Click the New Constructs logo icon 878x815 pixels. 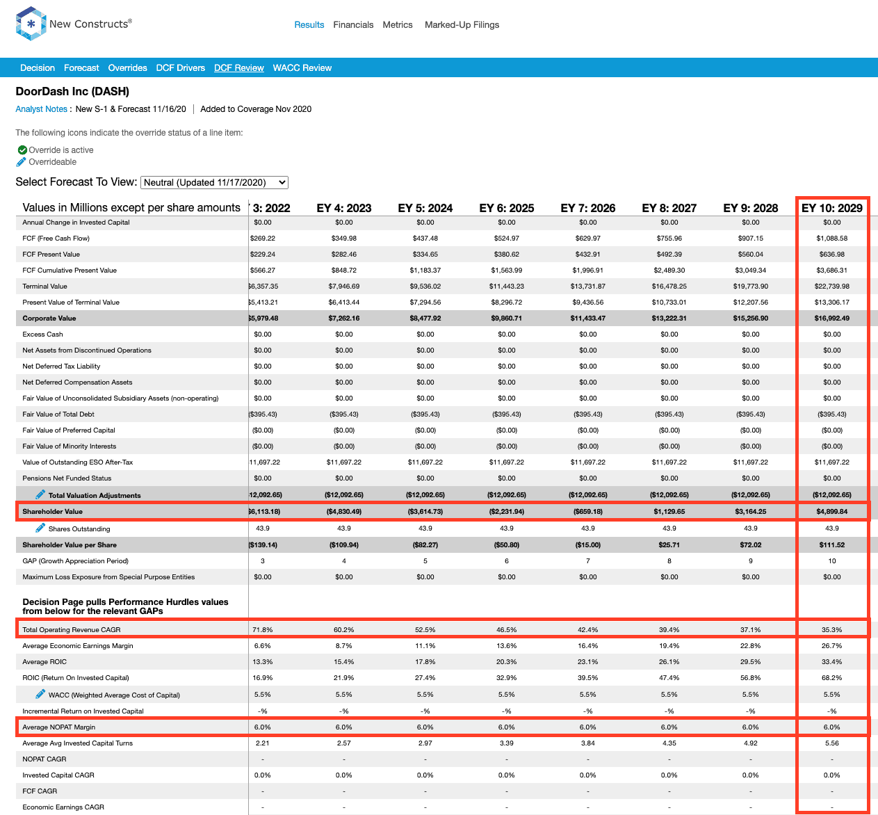click(x=31, y=24)
